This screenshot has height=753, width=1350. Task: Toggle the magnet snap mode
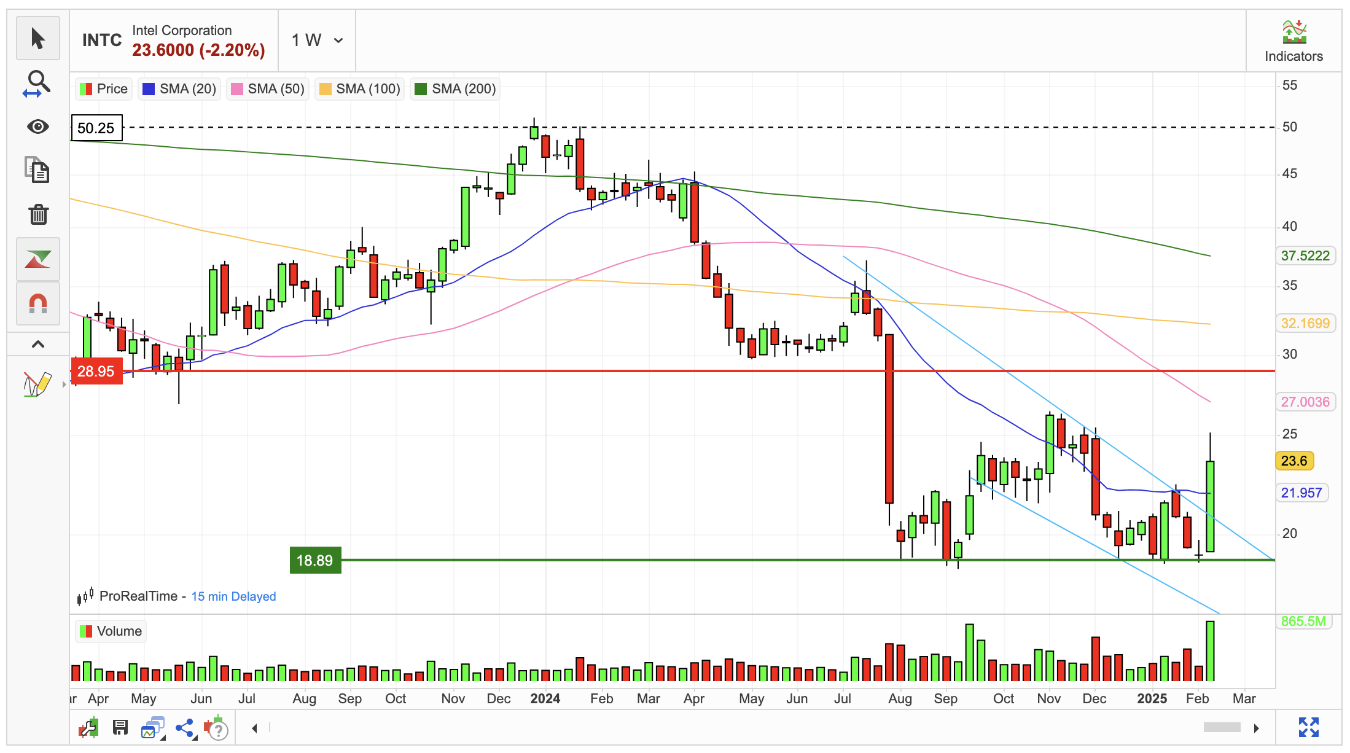[38, 303]
